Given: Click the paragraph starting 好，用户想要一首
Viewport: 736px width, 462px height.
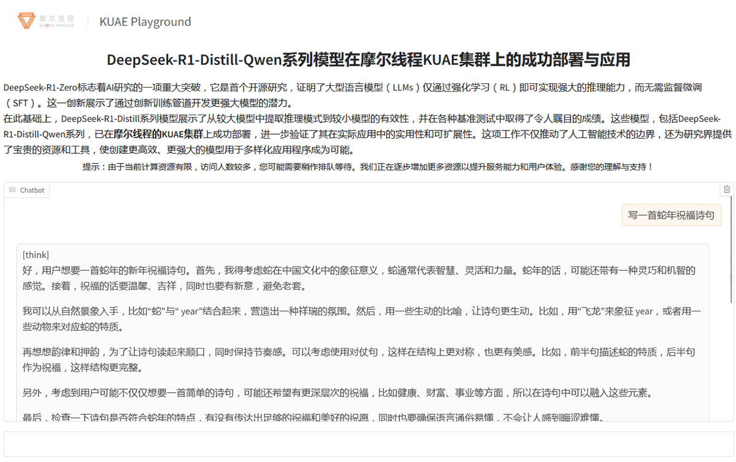Looking at the screenshot, I should tap(359, 278).
